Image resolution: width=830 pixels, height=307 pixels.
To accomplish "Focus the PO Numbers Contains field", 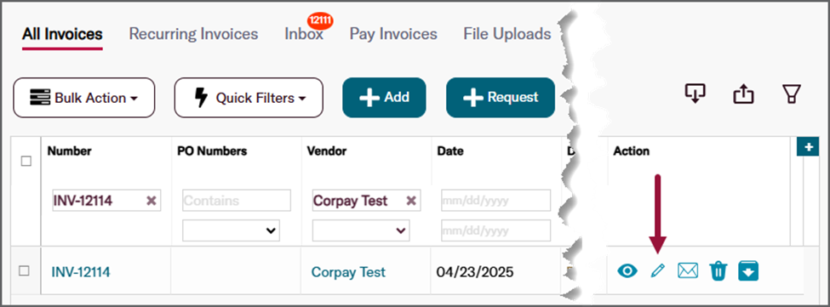I will point(237,201).
